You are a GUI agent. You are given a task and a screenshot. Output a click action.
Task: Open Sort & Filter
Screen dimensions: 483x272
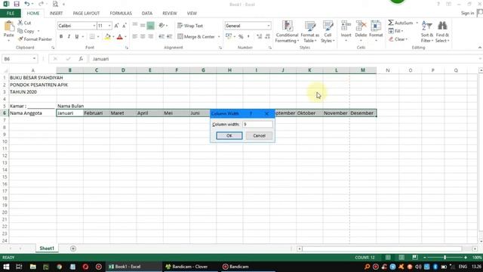[427, 32]
